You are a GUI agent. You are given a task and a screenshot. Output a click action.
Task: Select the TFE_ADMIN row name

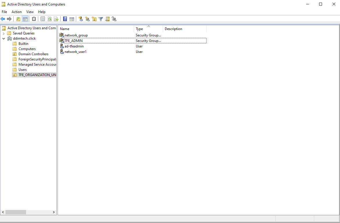tap(74, 40)
